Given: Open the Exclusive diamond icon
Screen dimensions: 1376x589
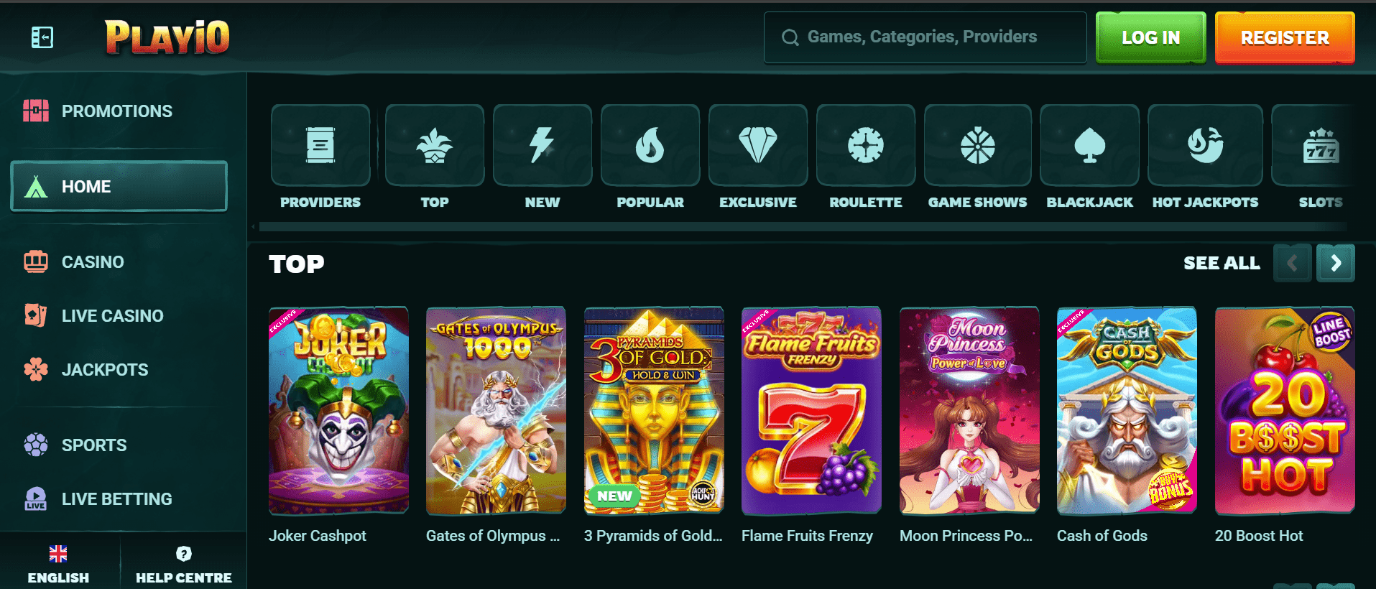Looking at the screenshot, I should (758, 145).
